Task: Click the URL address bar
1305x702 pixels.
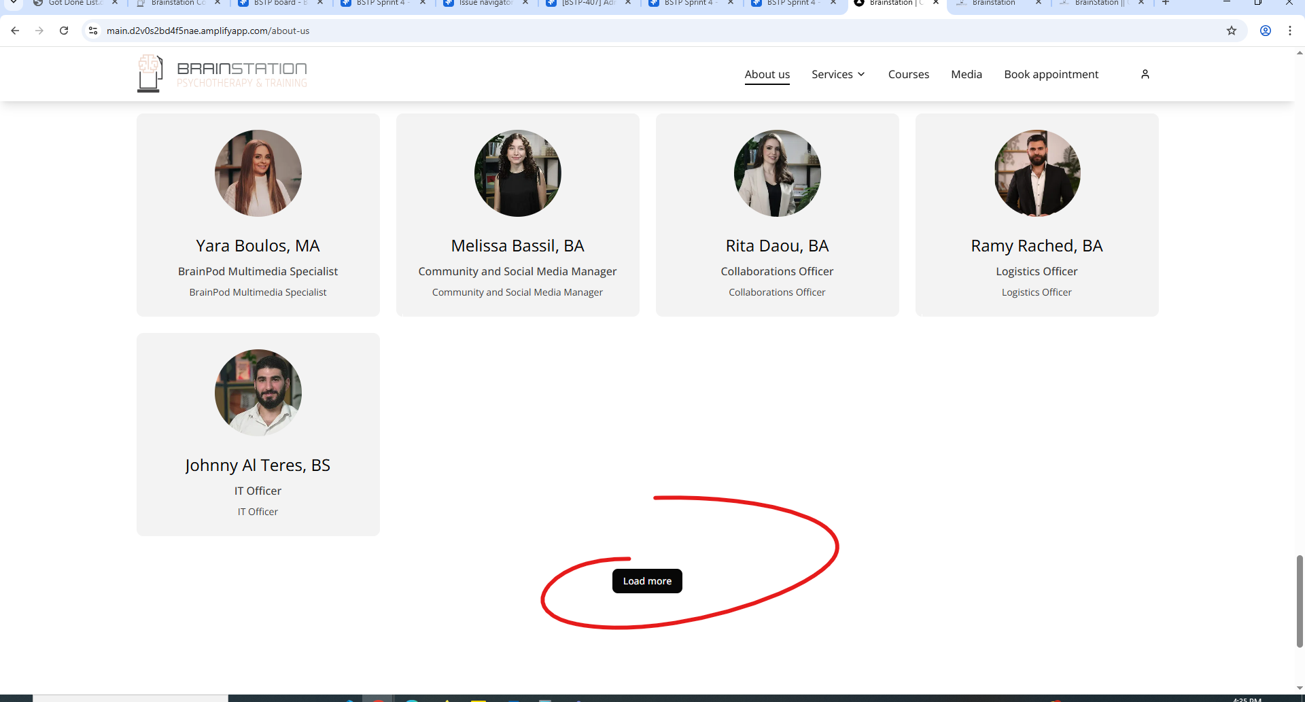Action: point(612,31)
